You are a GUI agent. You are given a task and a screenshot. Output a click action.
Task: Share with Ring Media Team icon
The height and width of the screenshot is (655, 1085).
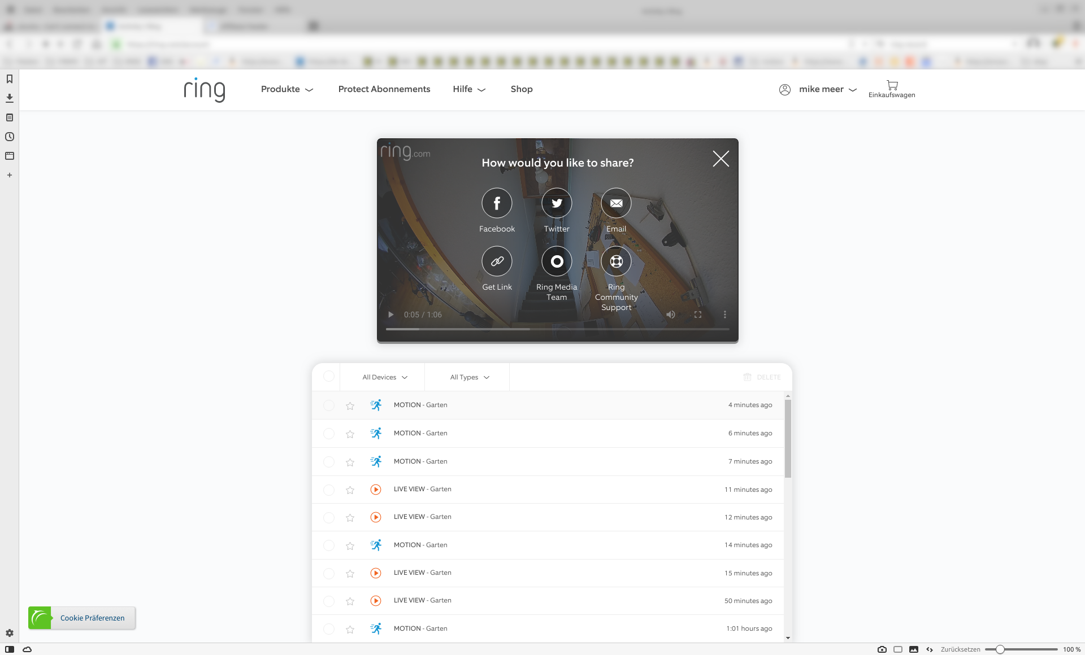(x=557, y=261)
